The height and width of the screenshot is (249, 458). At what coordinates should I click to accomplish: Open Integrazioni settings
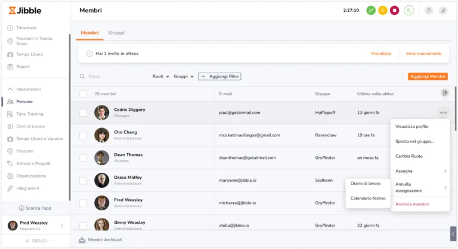(23, 188)
